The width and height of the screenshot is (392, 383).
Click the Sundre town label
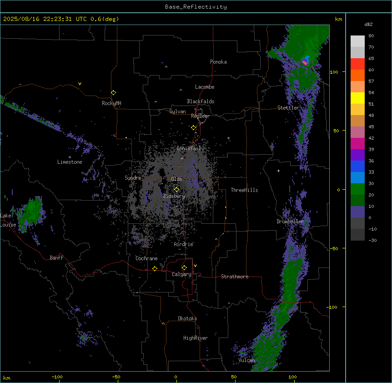133,178
